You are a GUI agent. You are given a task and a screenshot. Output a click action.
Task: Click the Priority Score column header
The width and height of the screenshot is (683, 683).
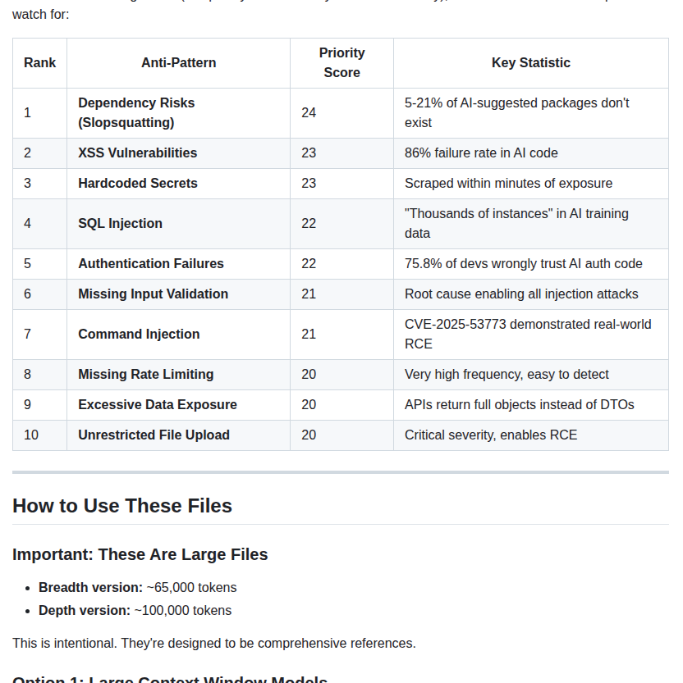pyautogui.click(x=341, y=63)
